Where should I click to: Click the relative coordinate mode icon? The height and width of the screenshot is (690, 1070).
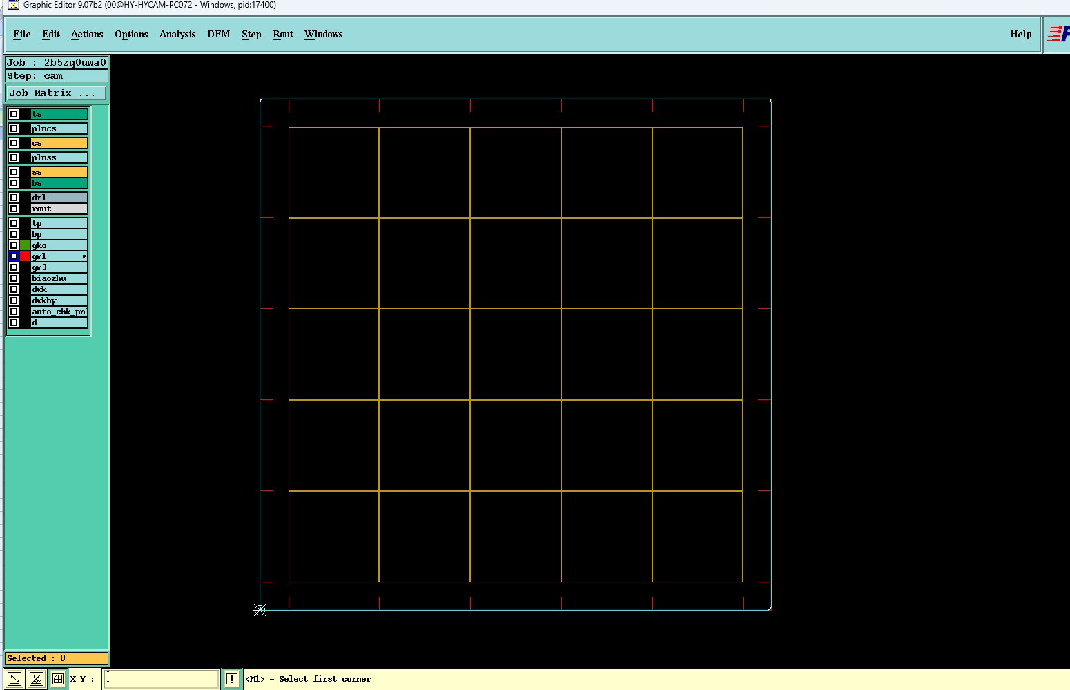(37, 679)
